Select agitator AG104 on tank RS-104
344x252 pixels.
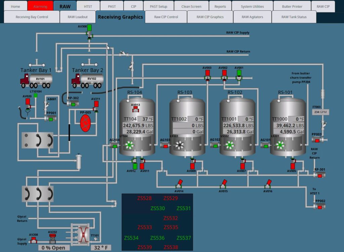[x=114, y=144]
